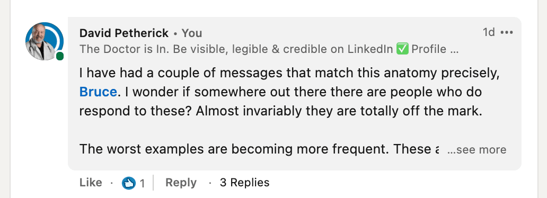The width and height of the screenshot is (547, 198).
Task: Expand the 3 Replies thread
Action: pos(244,183)
